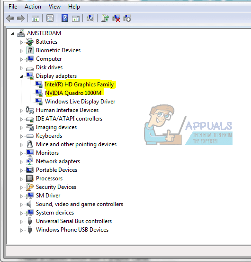The height and width of the screenshot is (262, 251).
Task: Select NVIDIA Quadro 1000M device
Action: tap(73, 93)
